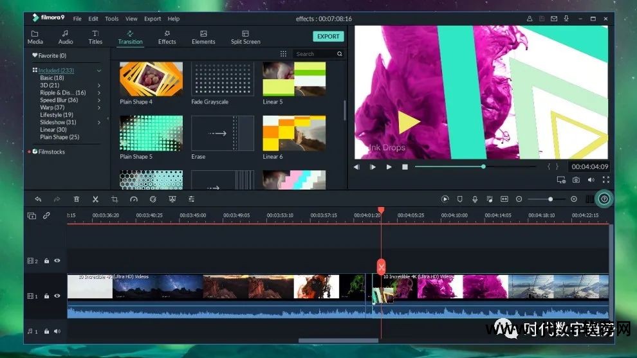
Task: Click the Split scissors icon in timeline toolbar
Action: [95, 199]
